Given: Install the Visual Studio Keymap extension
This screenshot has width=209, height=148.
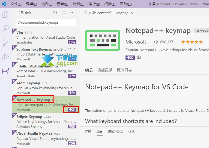Looking at the screenshot, I should click(x=72, y=143).
